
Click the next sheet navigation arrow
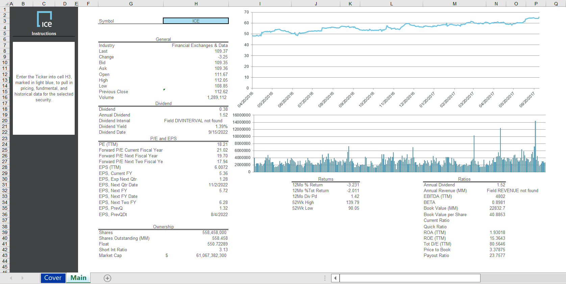click(x=23, y=278)
